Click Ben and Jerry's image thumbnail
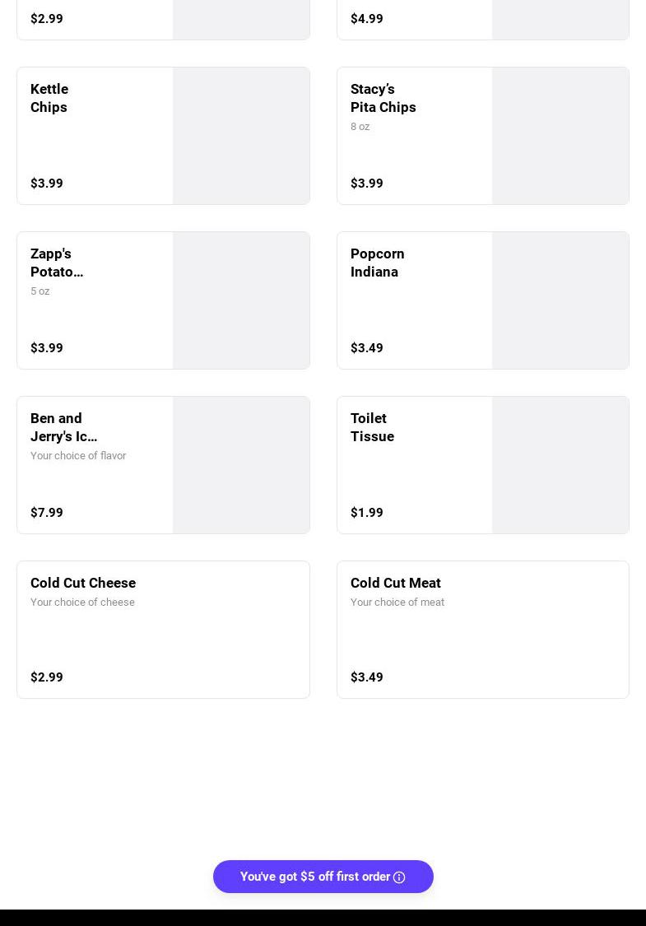 241,465
